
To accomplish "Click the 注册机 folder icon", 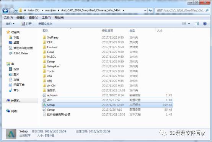I will pos(44,90).
